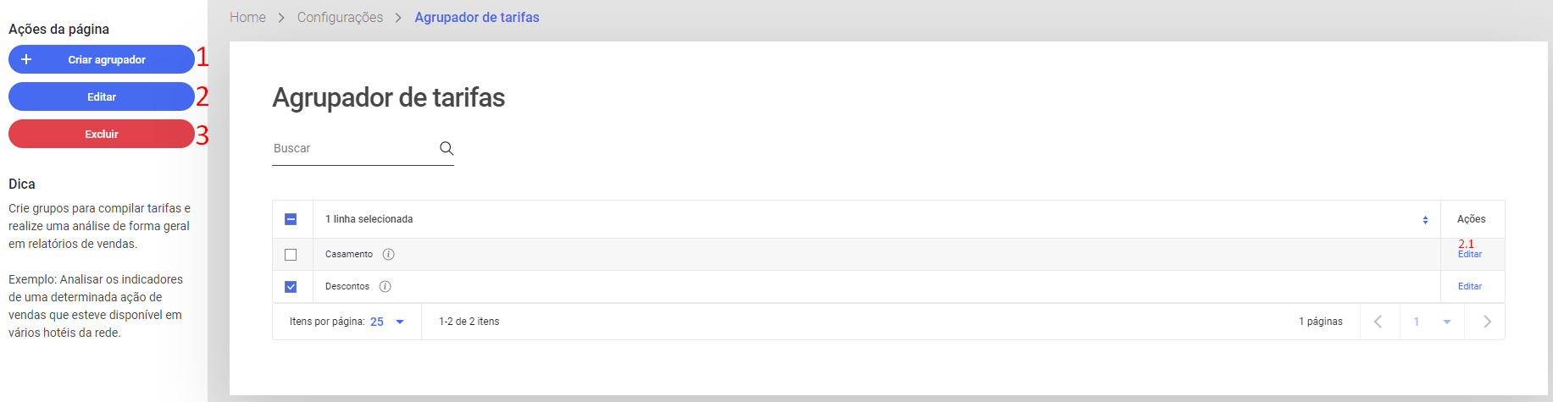Open the items per page dropdown
Image resolution: width=1553 pixels, height=402 pixels.
click(x=388, y=322)
